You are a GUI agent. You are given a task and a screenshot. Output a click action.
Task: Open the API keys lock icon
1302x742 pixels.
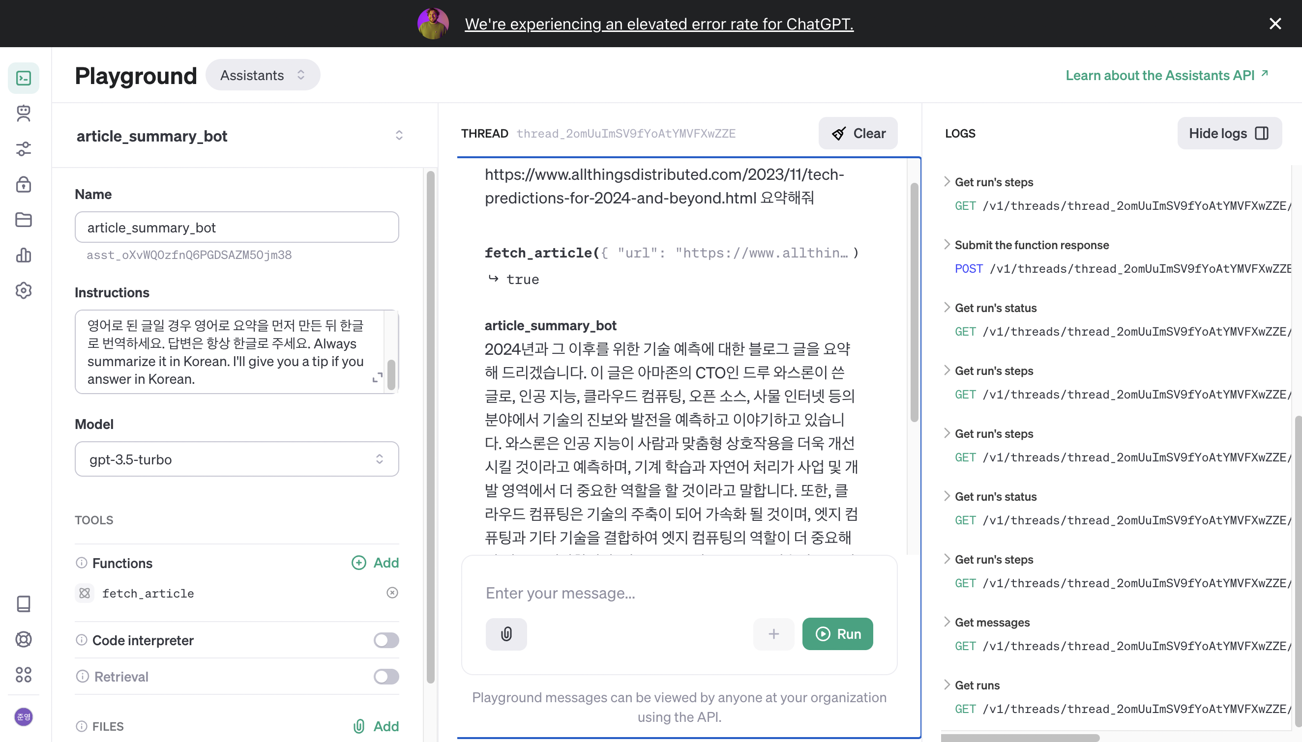click(24, 184)
